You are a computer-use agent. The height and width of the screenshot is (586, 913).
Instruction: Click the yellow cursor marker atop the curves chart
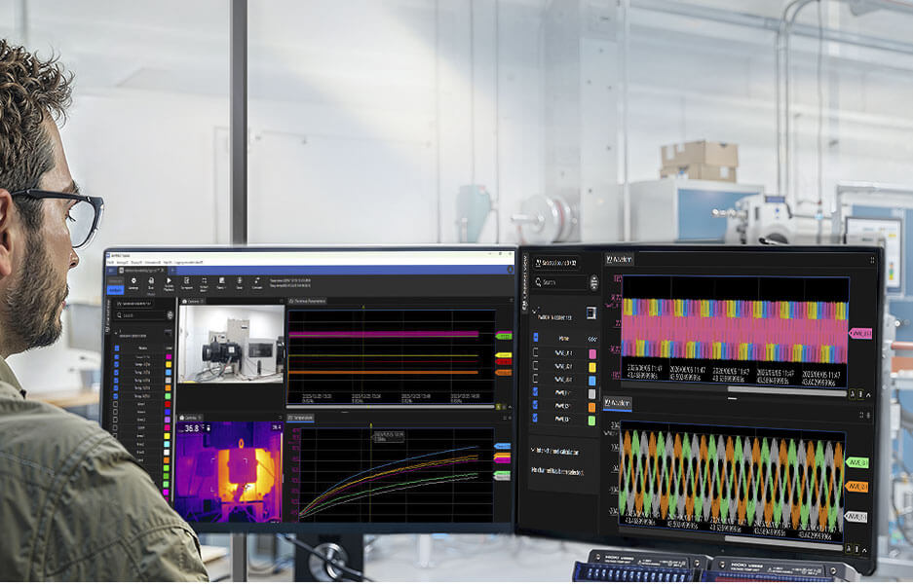point(371,426)
